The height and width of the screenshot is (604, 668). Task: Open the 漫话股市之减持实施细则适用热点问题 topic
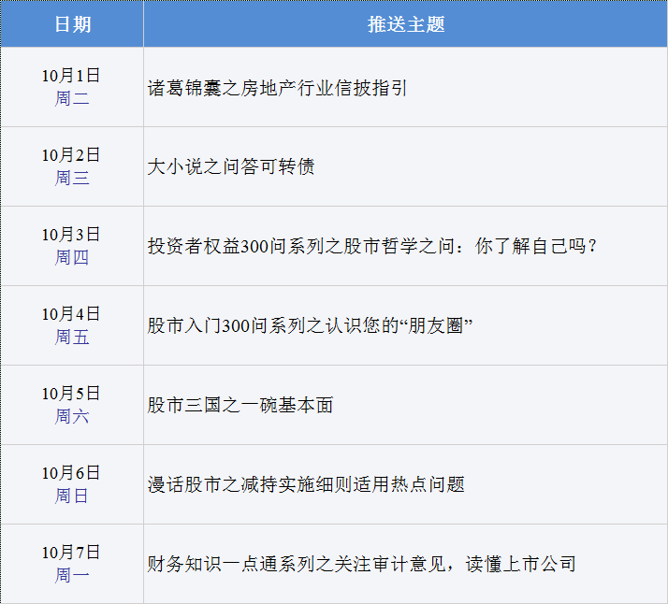[306, 484]
